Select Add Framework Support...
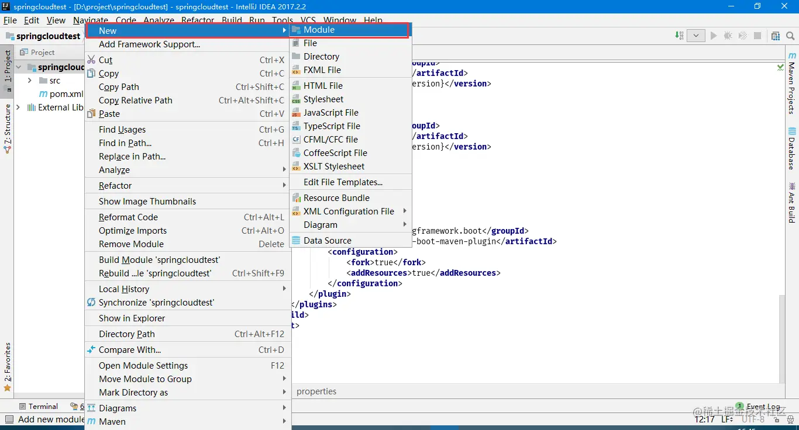 point(187,44)
